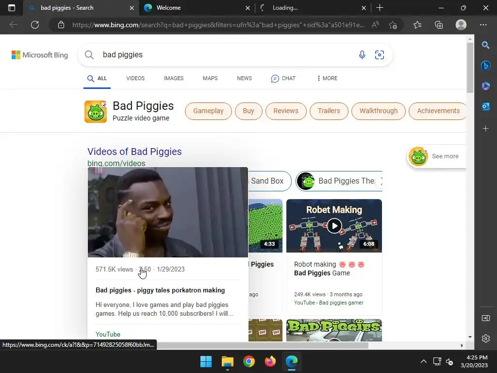
Task: Open the NEWS search category
Action: pos(245,78)
